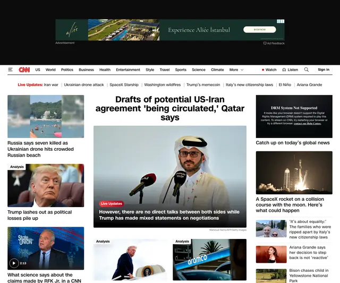The image size is (340, 283).
Task: Click the Listen headphones icon
Action: point(284,70)
